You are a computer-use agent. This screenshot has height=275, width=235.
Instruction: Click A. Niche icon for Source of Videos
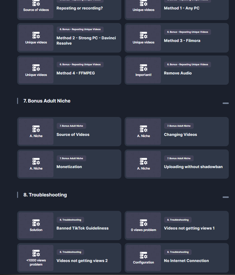(36, 129)
